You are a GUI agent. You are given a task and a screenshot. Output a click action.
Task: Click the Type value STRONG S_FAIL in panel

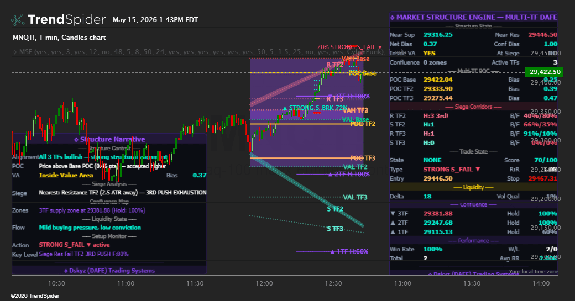(451, 169)
